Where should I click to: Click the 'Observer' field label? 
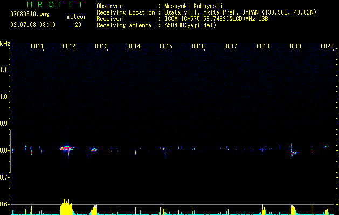[x=109, y=6]
